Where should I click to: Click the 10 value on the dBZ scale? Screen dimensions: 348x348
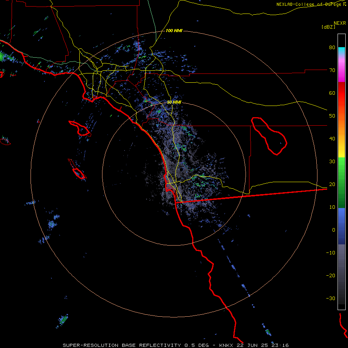[x=332, y=207]
